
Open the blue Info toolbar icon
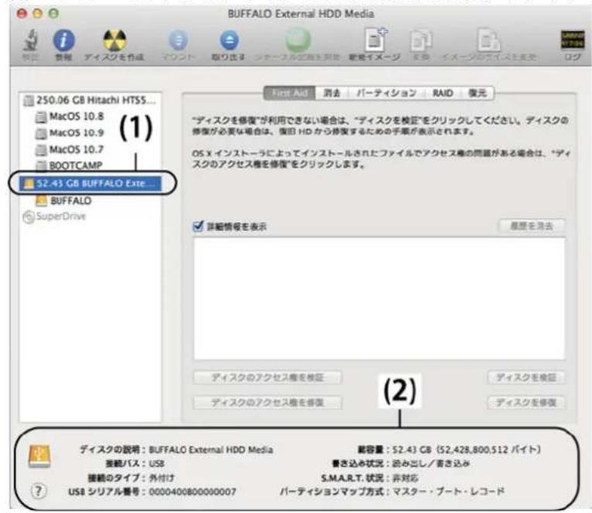(63, 40)
